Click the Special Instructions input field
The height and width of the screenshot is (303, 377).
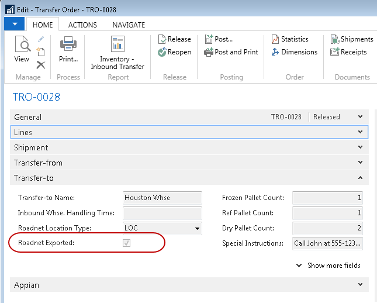(x=327, y=243)
